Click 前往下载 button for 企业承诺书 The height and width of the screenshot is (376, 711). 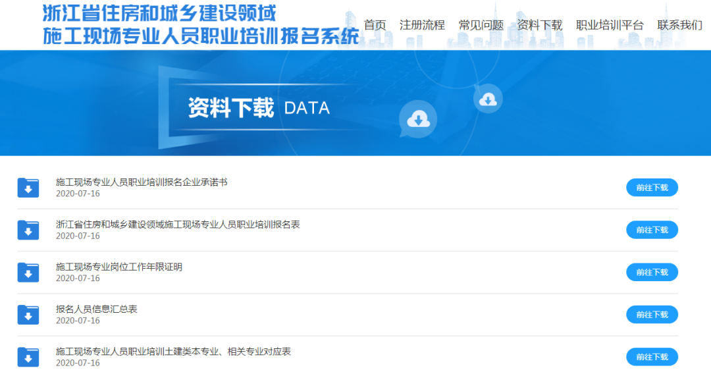pos(652,187)
